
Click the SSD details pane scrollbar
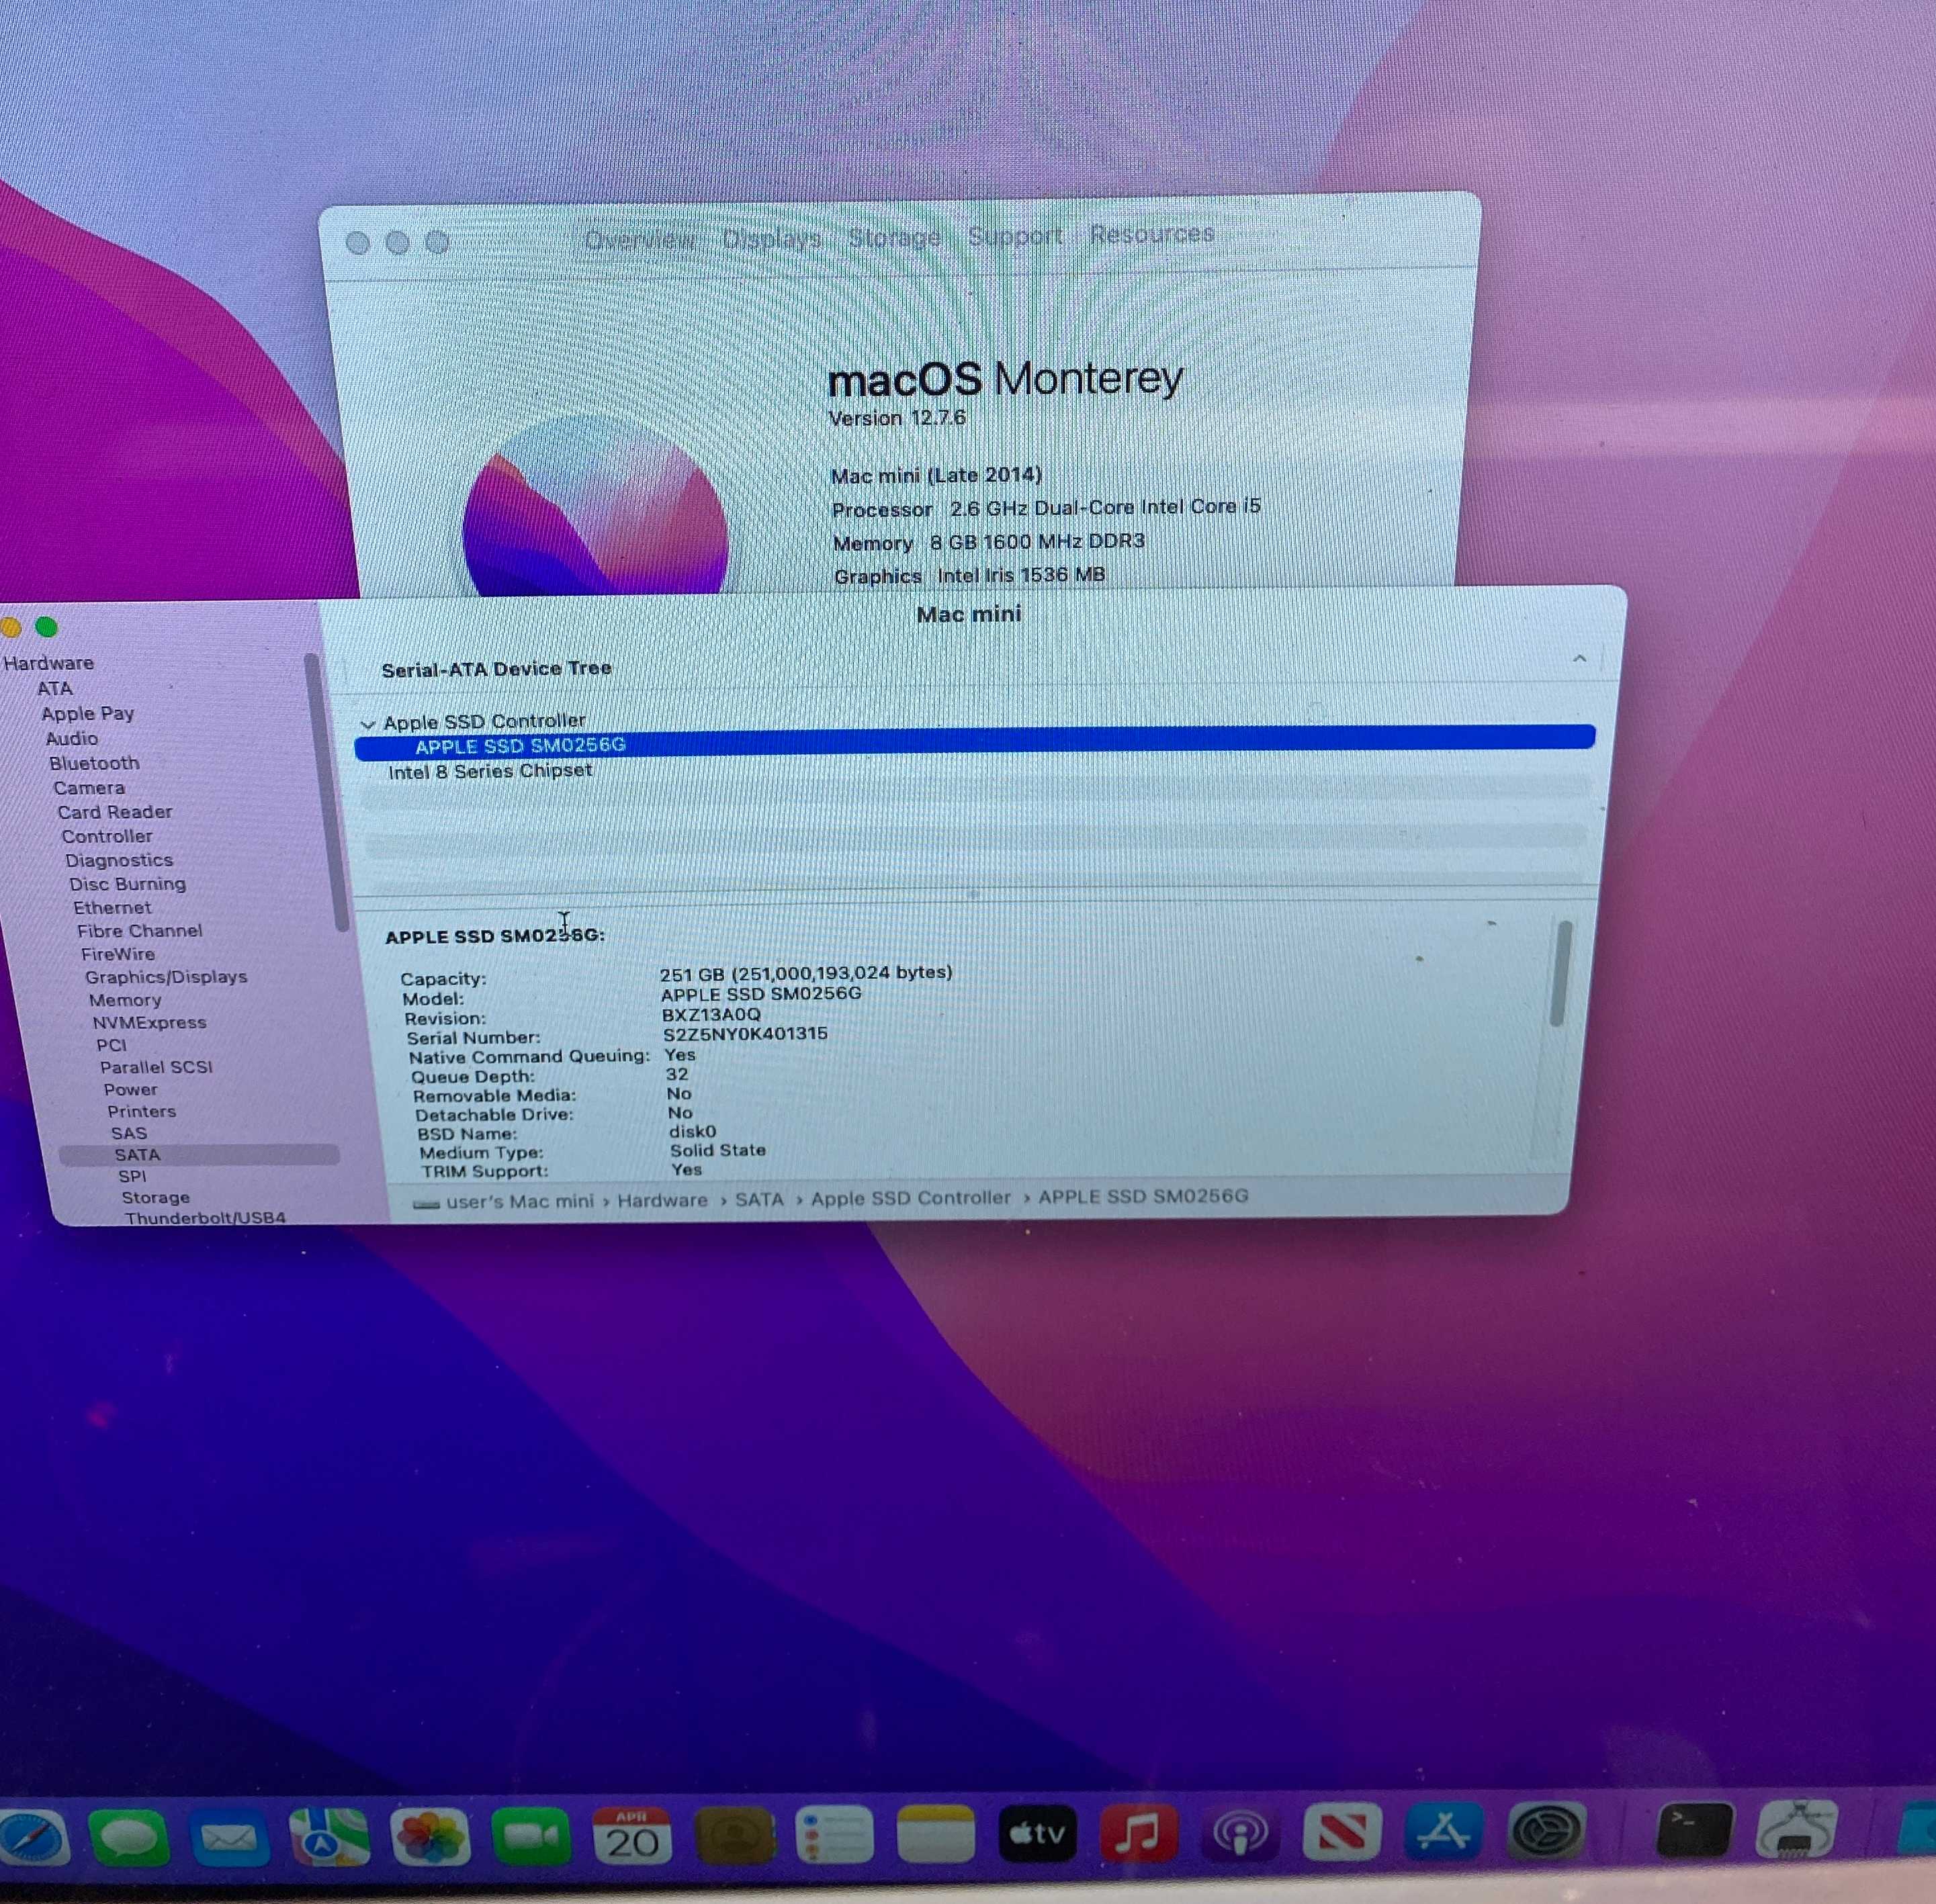[x=1559, y=973]
